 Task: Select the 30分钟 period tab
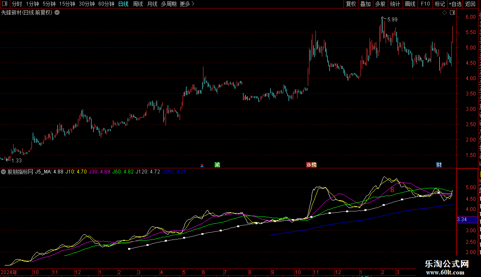[x=87, y=4]
